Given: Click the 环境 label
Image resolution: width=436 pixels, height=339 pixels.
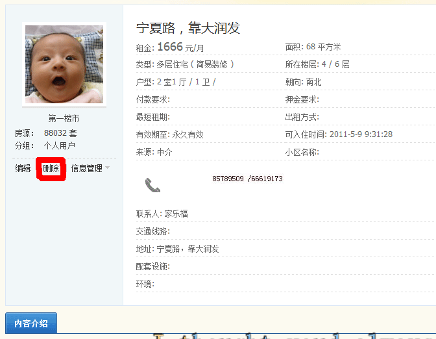Looking at the screenshot, I should (x=145, y=284).
